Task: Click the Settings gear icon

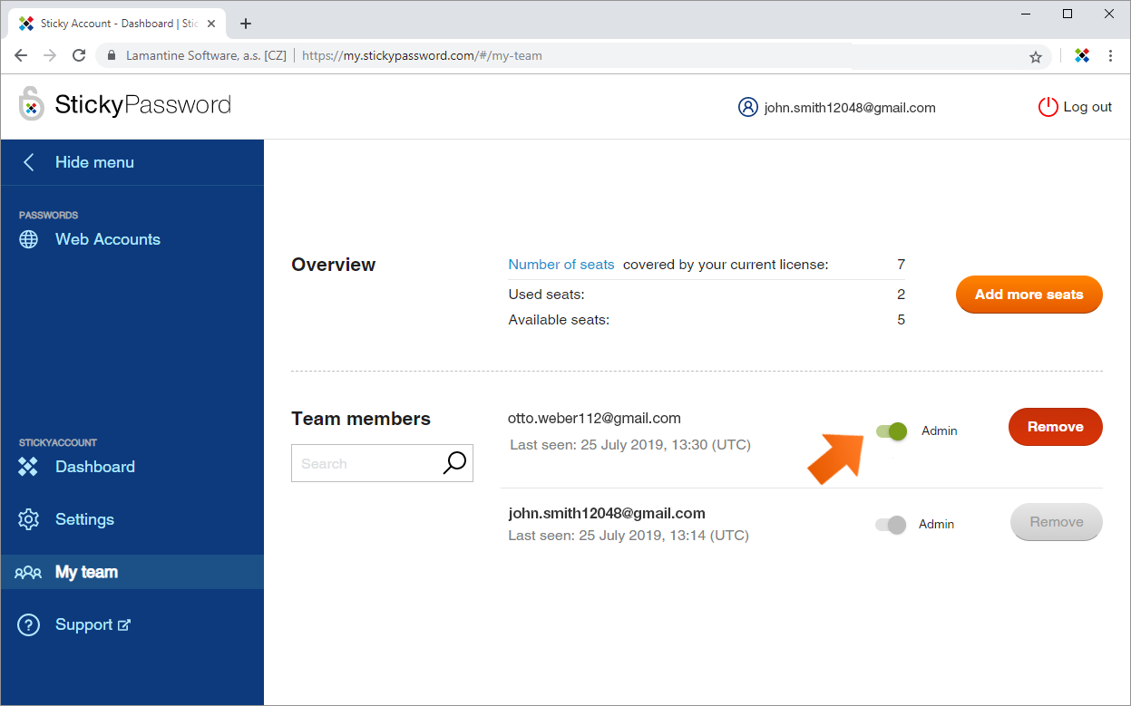Action: click(29, 519)
